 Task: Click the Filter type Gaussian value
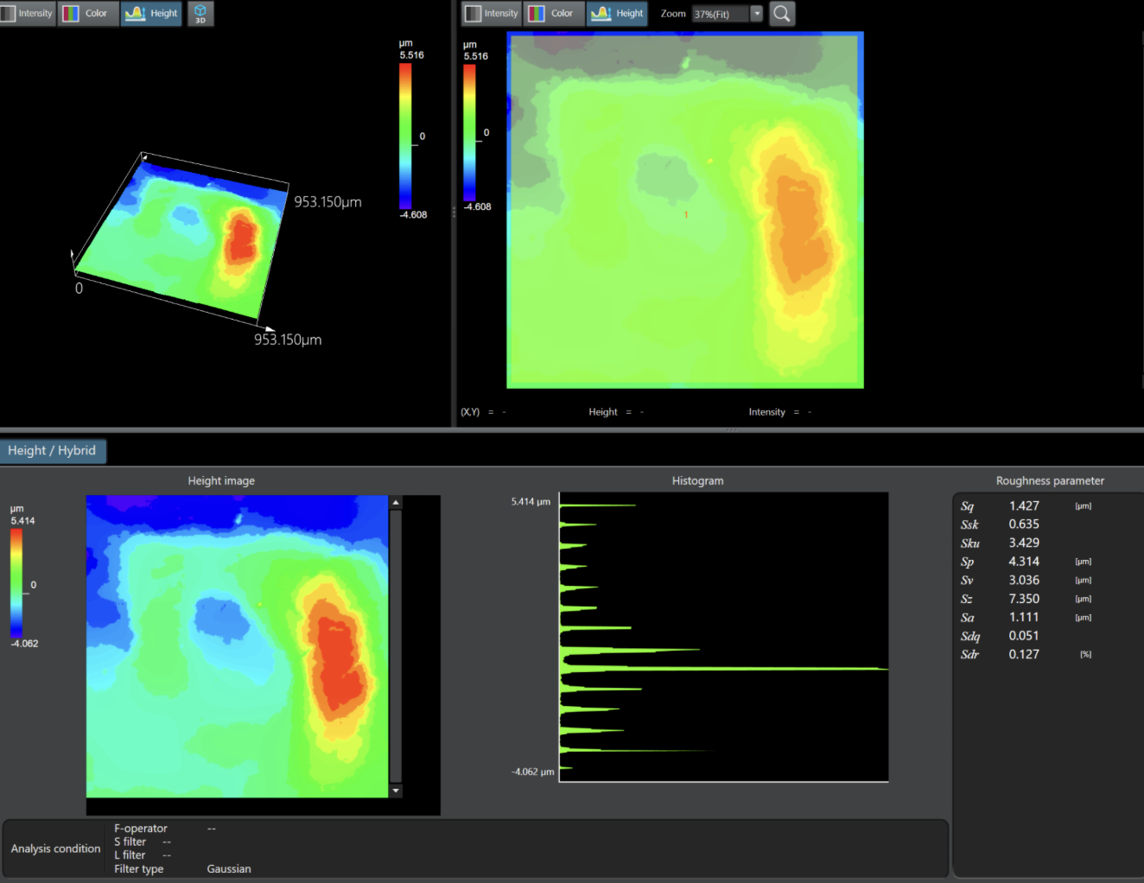point(229,869)
